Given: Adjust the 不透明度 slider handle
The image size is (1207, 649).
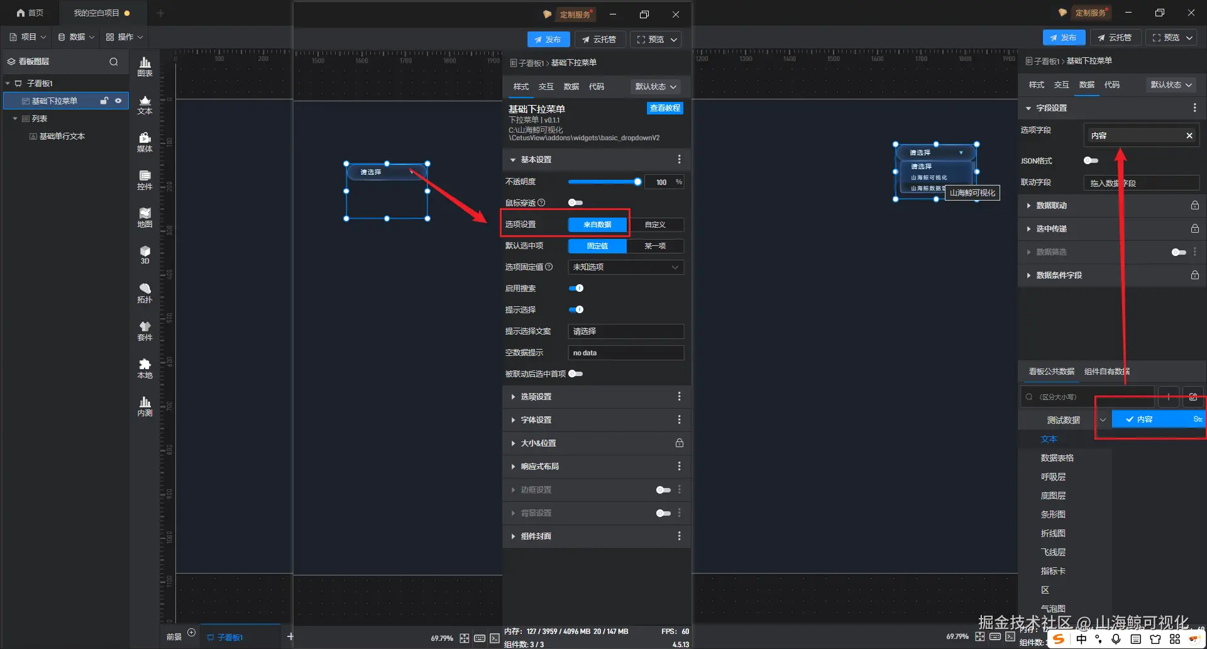Looking at the screenshot, I should click(x=637, y=182).
